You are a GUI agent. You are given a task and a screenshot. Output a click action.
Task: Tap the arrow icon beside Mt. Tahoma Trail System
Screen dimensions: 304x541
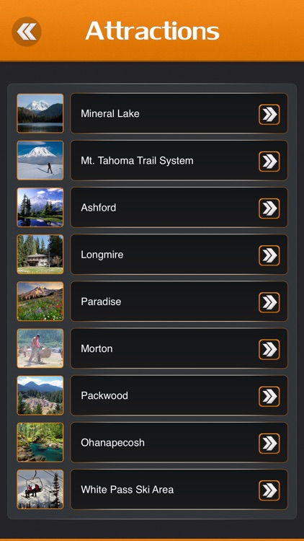click(x=269, y=162)
